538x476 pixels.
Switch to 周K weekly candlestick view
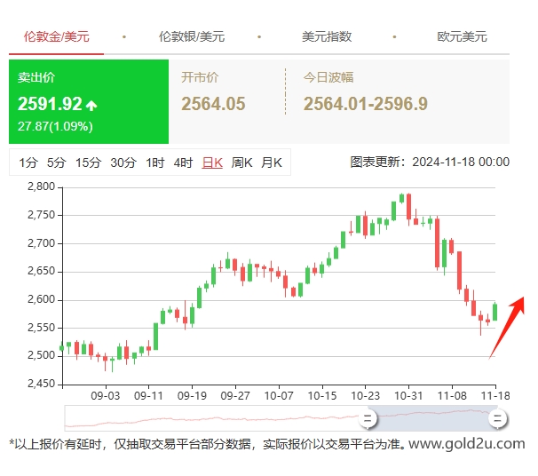coord(241,163)
